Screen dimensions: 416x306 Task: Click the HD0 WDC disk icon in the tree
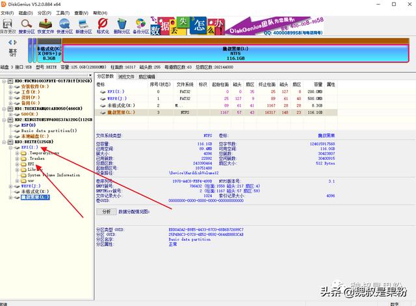(10, 81)
